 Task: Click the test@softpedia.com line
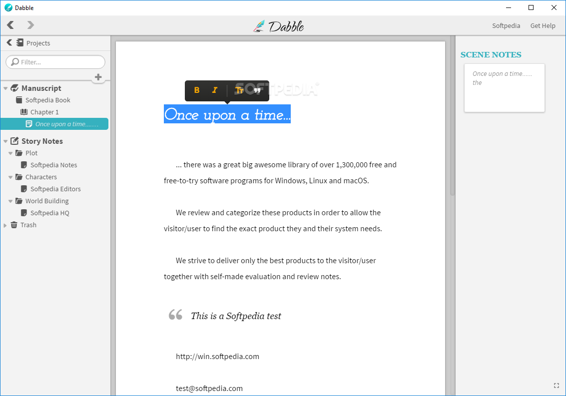click(209, 389)
